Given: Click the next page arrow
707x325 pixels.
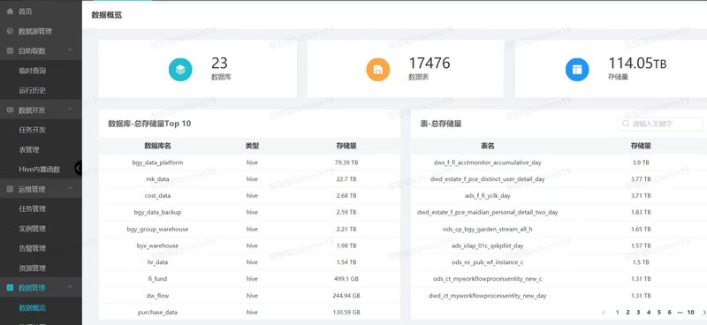Looking at the screenshot, I should coord(703,312).
